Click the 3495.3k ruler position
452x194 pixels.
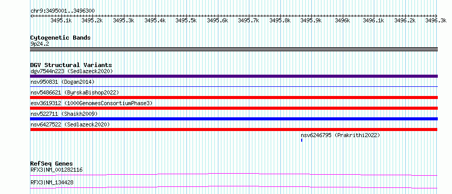click(x=123, y=20)
